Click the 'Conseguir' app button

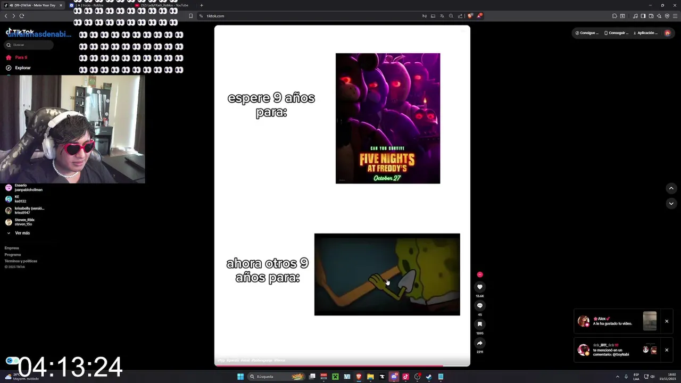[x=616, y=33]
